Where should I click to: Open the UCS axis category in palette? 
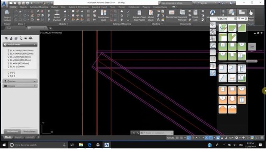tap(213, 46)
